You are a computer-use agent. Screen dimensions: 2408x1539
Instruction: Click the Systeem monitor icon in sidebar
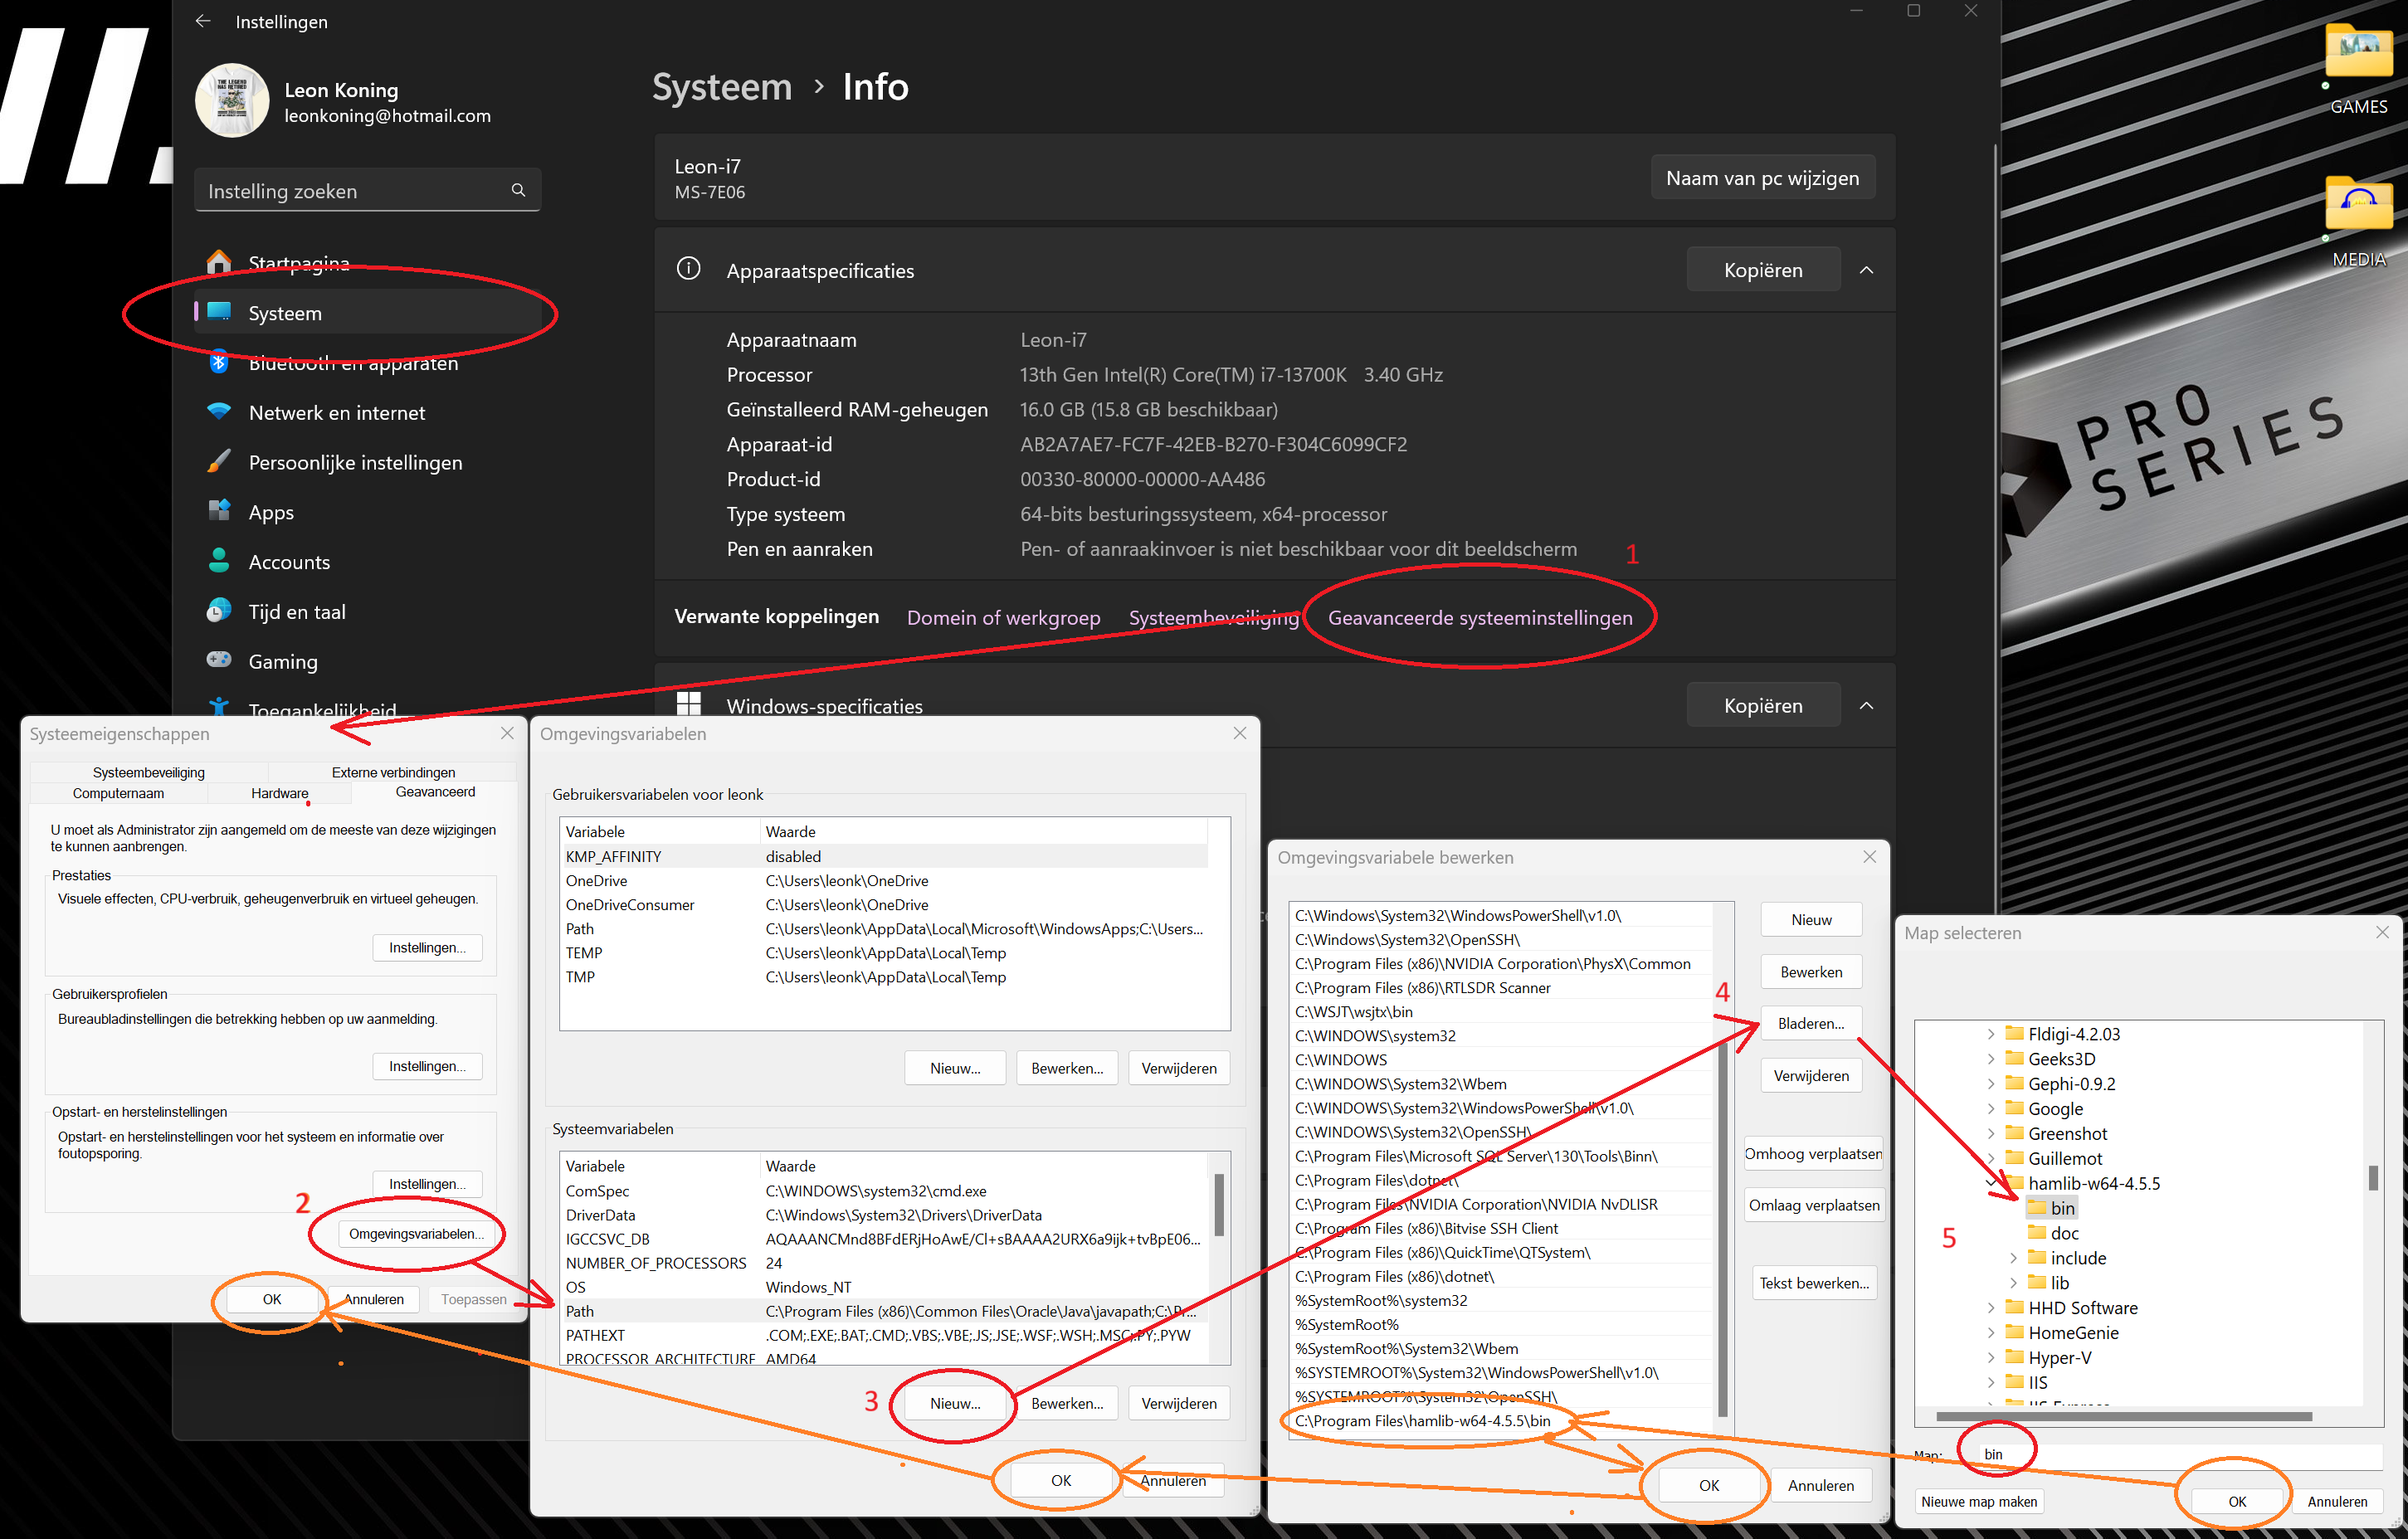tap(219, 312)
